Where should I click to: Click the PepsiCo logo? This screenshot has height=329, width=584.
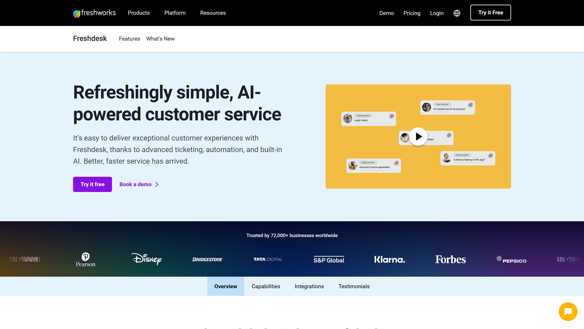pos(511,260)
